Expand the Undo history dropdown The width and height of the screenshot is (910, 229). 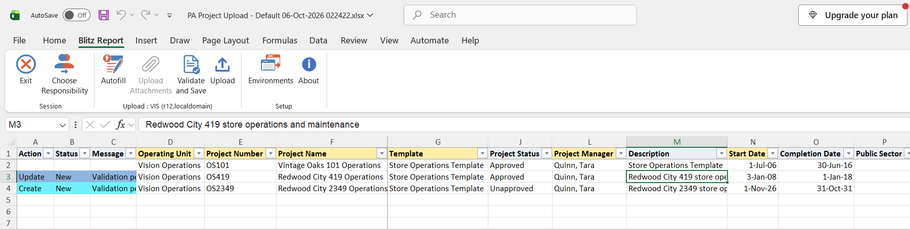(132, 15)
